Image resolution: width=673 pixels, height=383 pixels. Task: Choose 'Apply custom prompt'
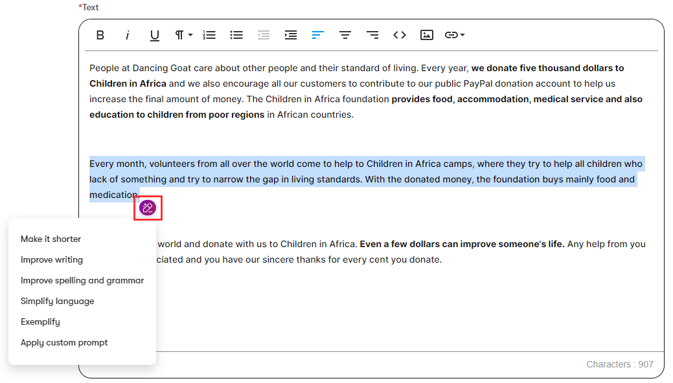64,342
